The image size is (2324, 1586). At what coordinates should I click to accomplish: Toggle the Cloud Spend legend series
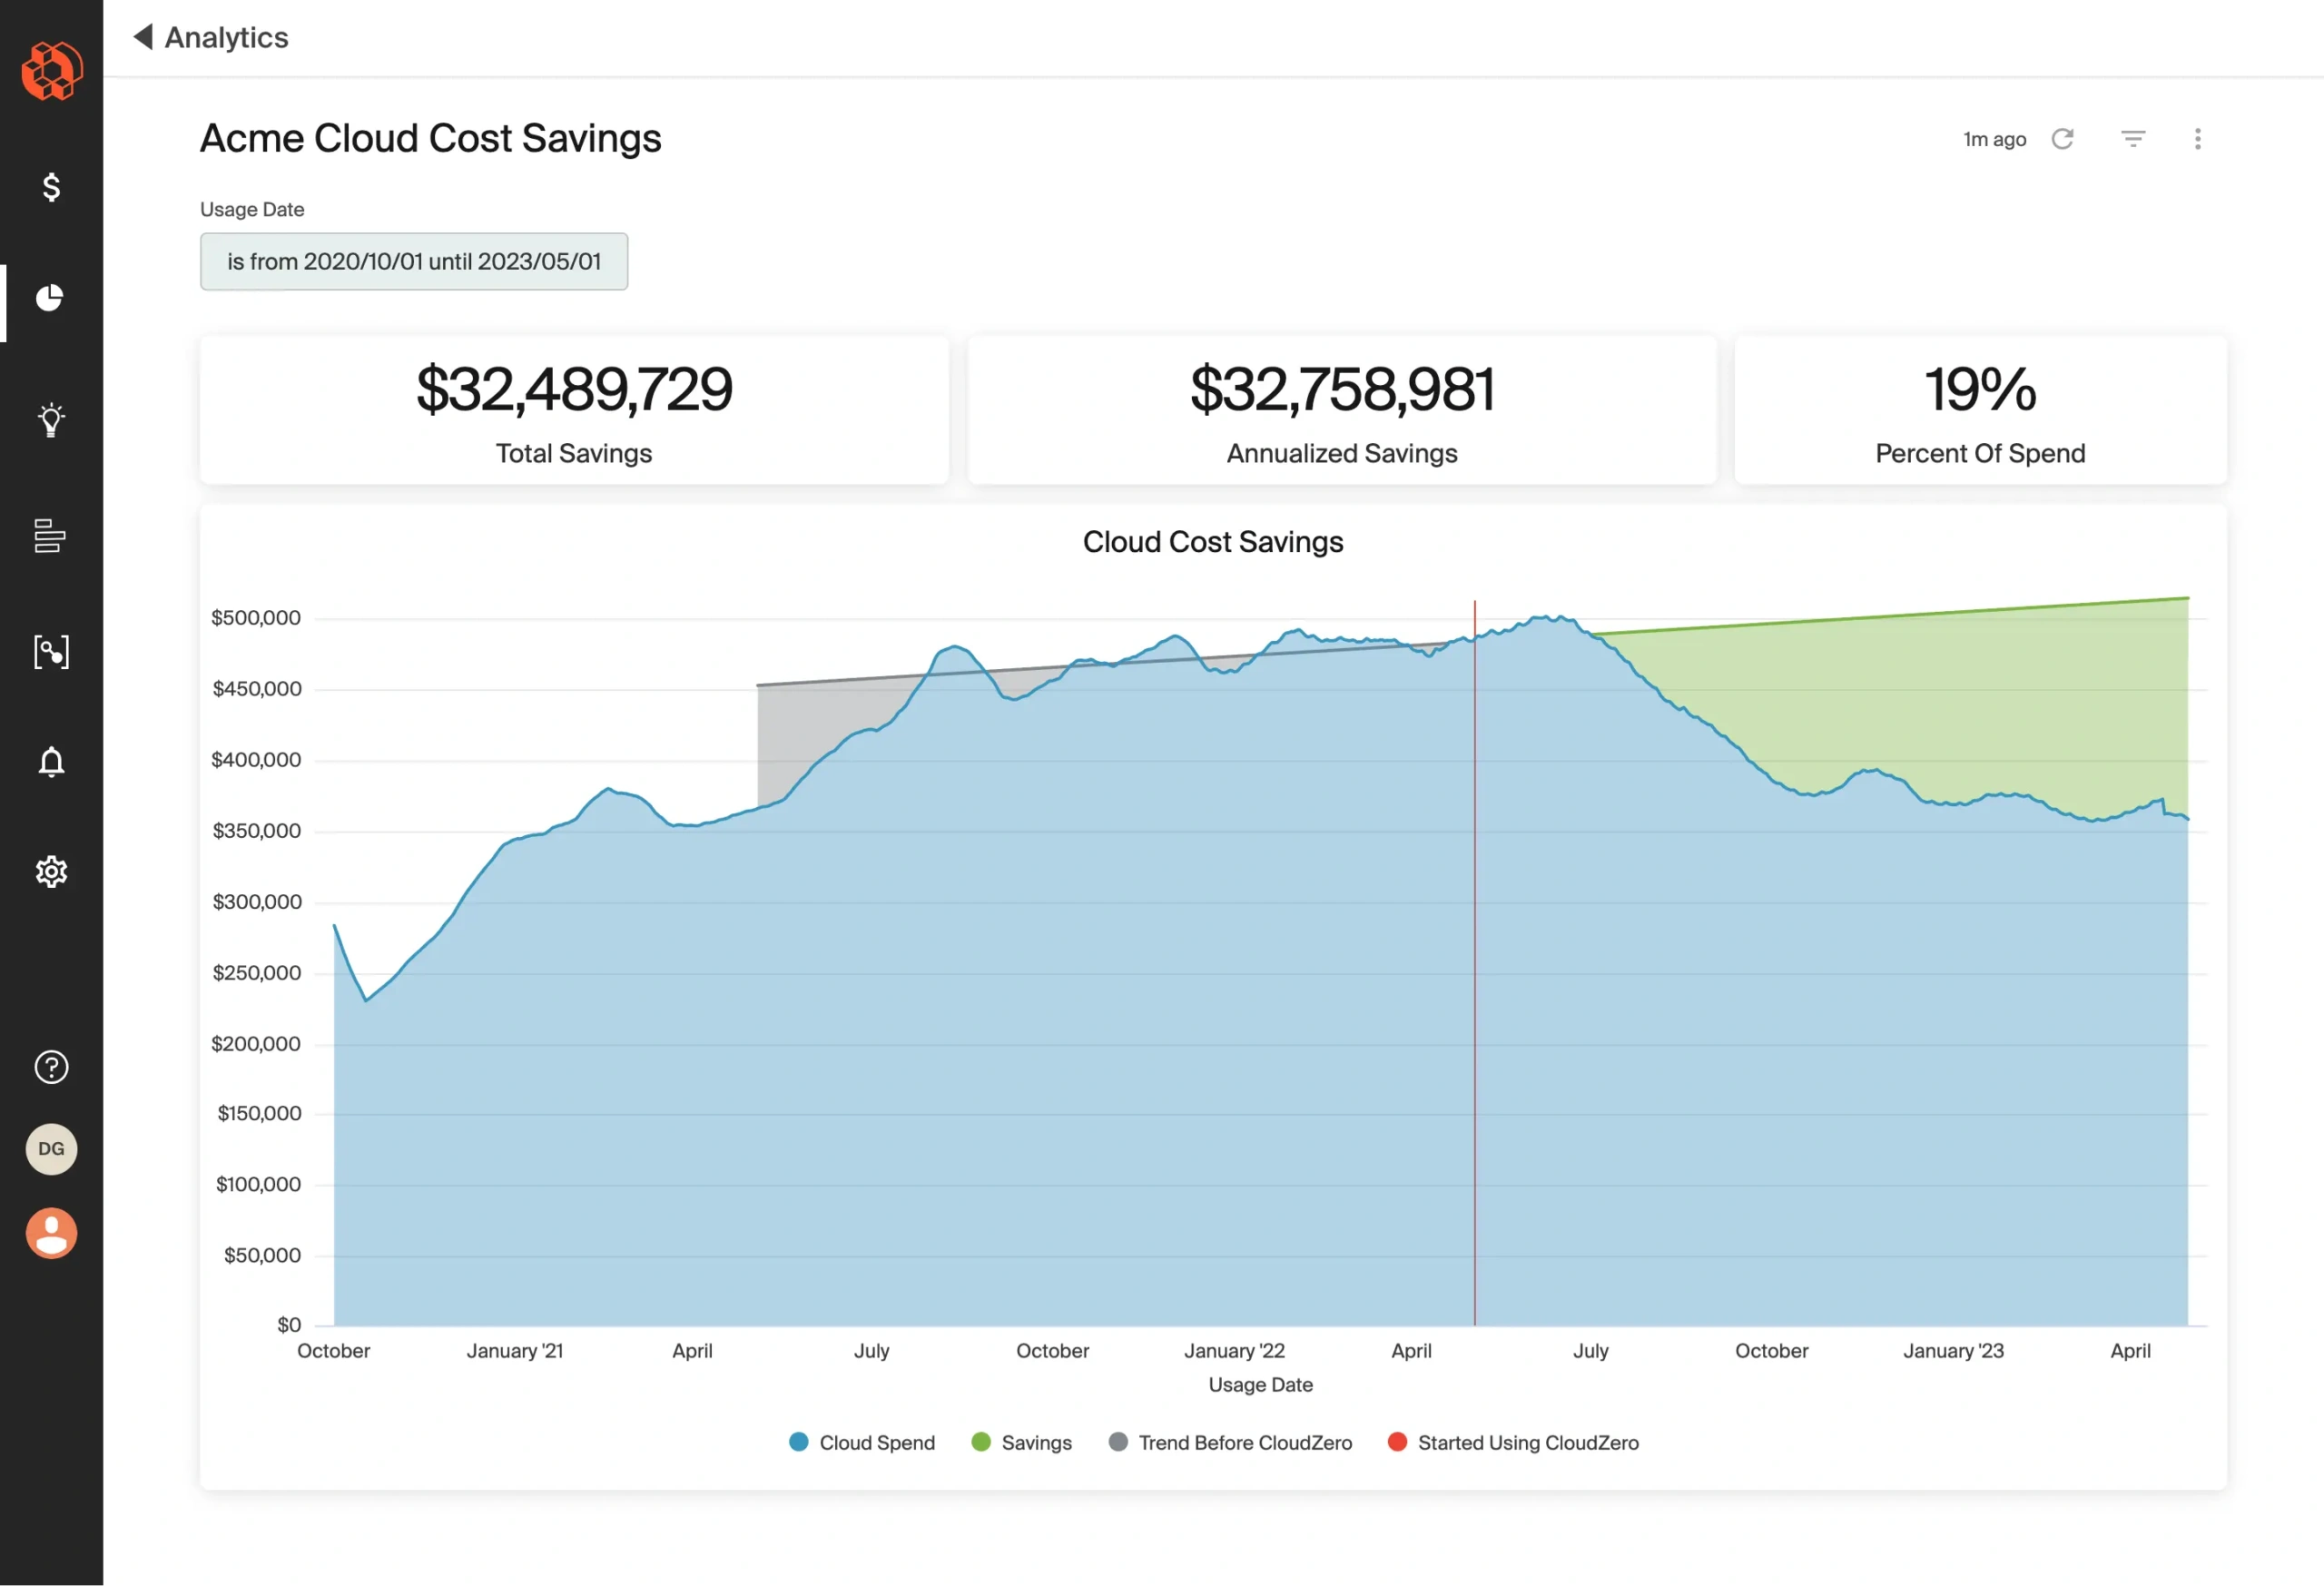[862, 1443]
